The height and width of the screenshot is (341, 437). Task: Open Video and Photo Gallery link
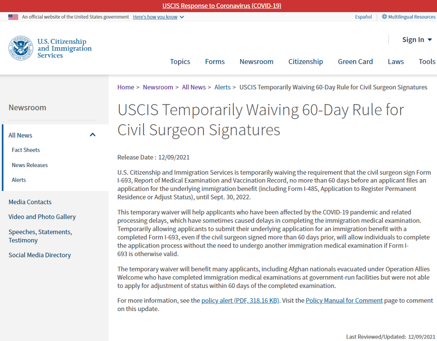(x=42, y=217)
